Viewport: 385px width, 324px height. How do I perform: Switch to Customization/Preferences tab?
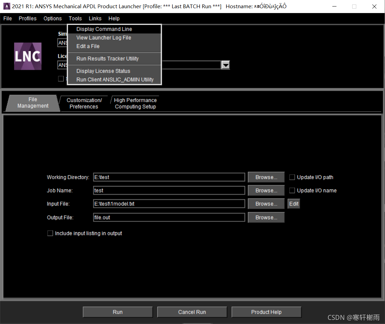(x=84, y=103)
